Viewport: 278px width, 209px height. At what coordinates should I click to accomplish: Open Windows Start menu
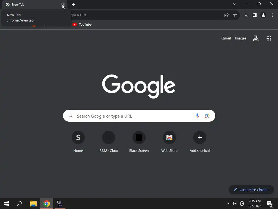pyautogui.click(x=7, y=204)
